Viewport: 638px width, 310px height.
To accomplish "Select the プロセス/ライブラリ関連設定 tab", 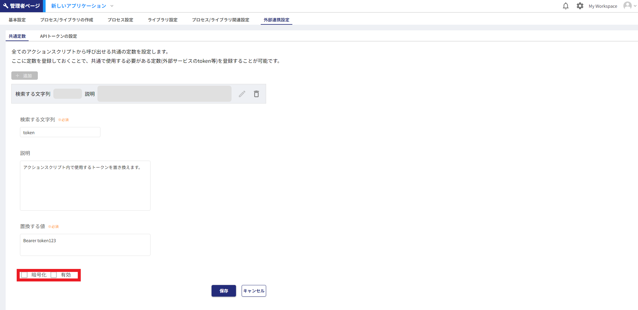I will [x=221, y=19].
